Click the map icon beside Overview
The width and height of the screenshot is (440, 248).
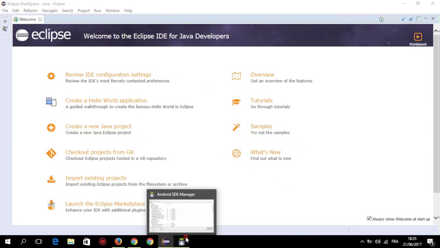click(236, 76)
